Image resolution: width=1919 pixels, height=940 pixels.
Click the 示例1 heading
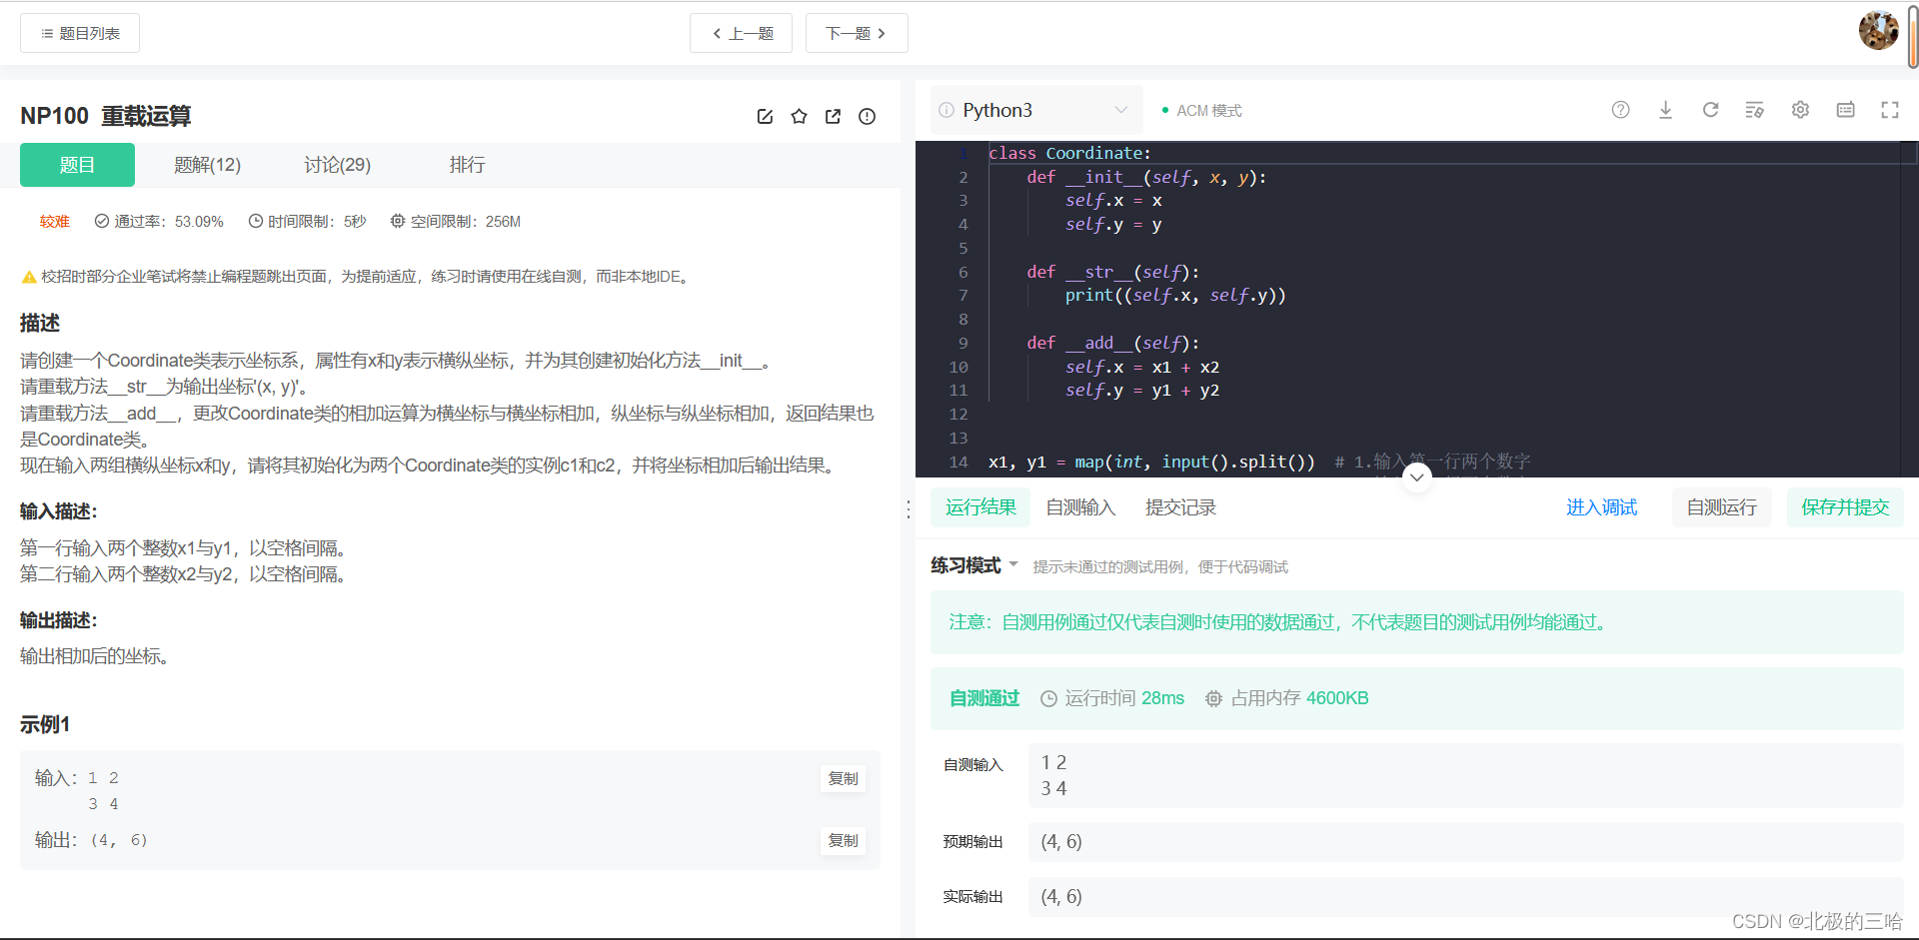pyautogui.click(x=45, y=724)
